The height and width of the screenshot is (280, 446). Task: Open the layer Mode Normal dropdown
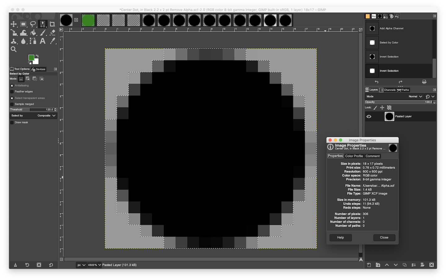point(415,97)
